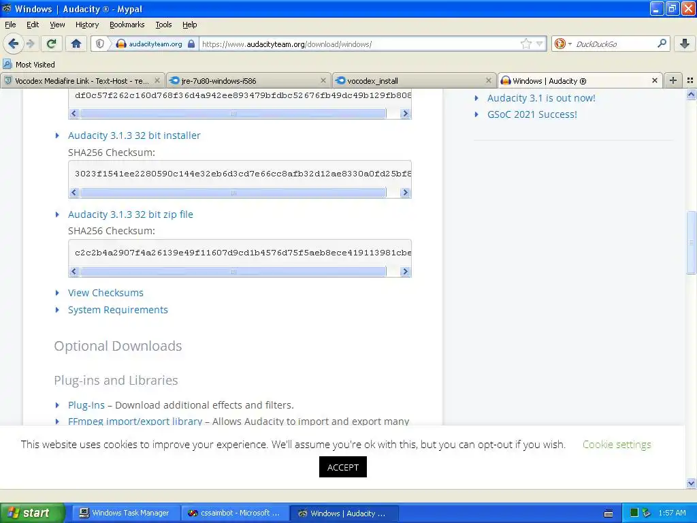Click ACCEPT on the cookie banner
697x523 pixels.
(x=343, y=467)
